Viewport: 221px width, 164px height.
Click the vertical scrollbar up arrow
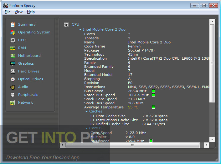[212, 22]
